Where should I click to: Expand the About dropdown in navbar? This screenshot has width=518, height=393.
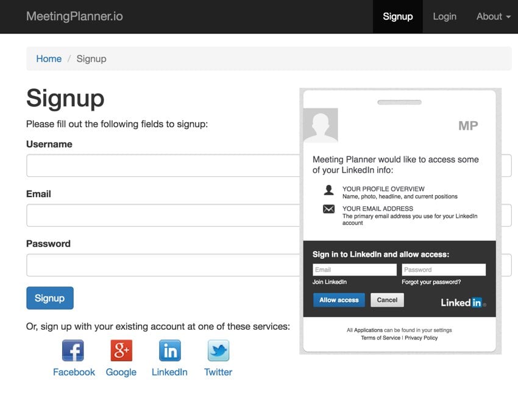coord(493,16)
